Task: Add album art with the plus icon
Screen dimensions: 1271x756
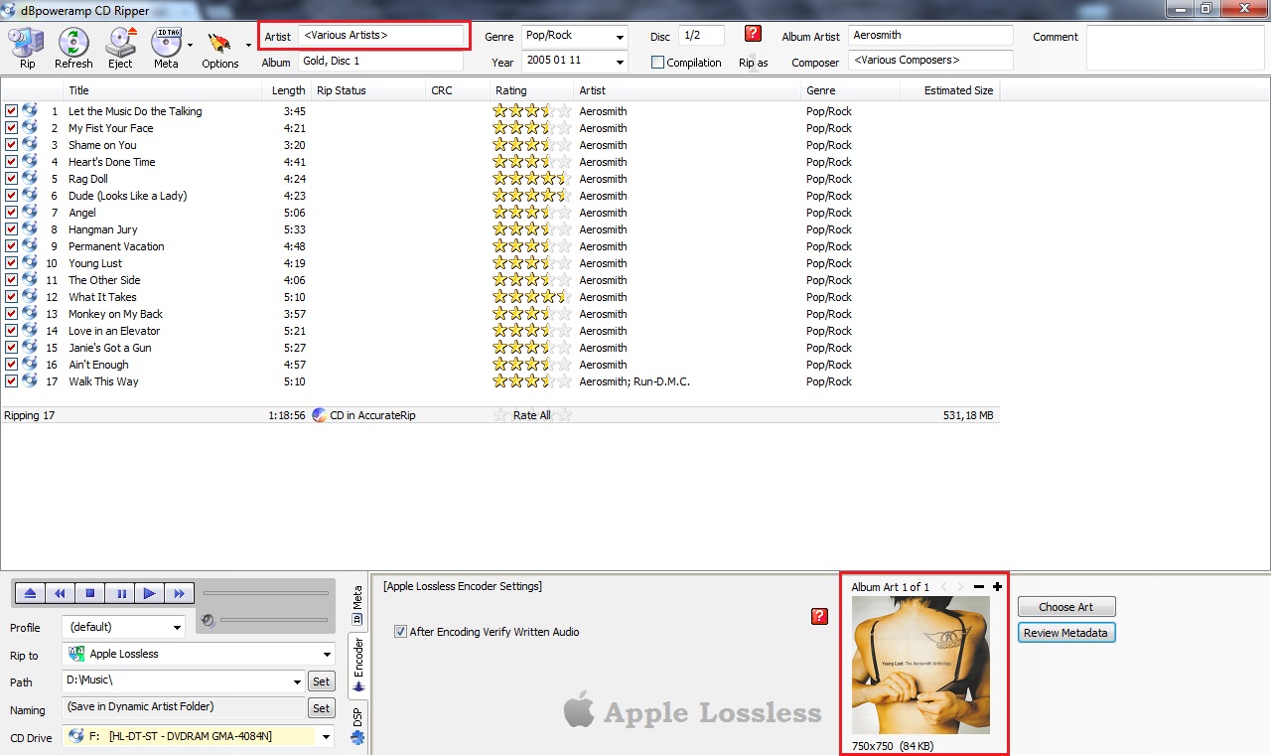Action: coord(997,587)
